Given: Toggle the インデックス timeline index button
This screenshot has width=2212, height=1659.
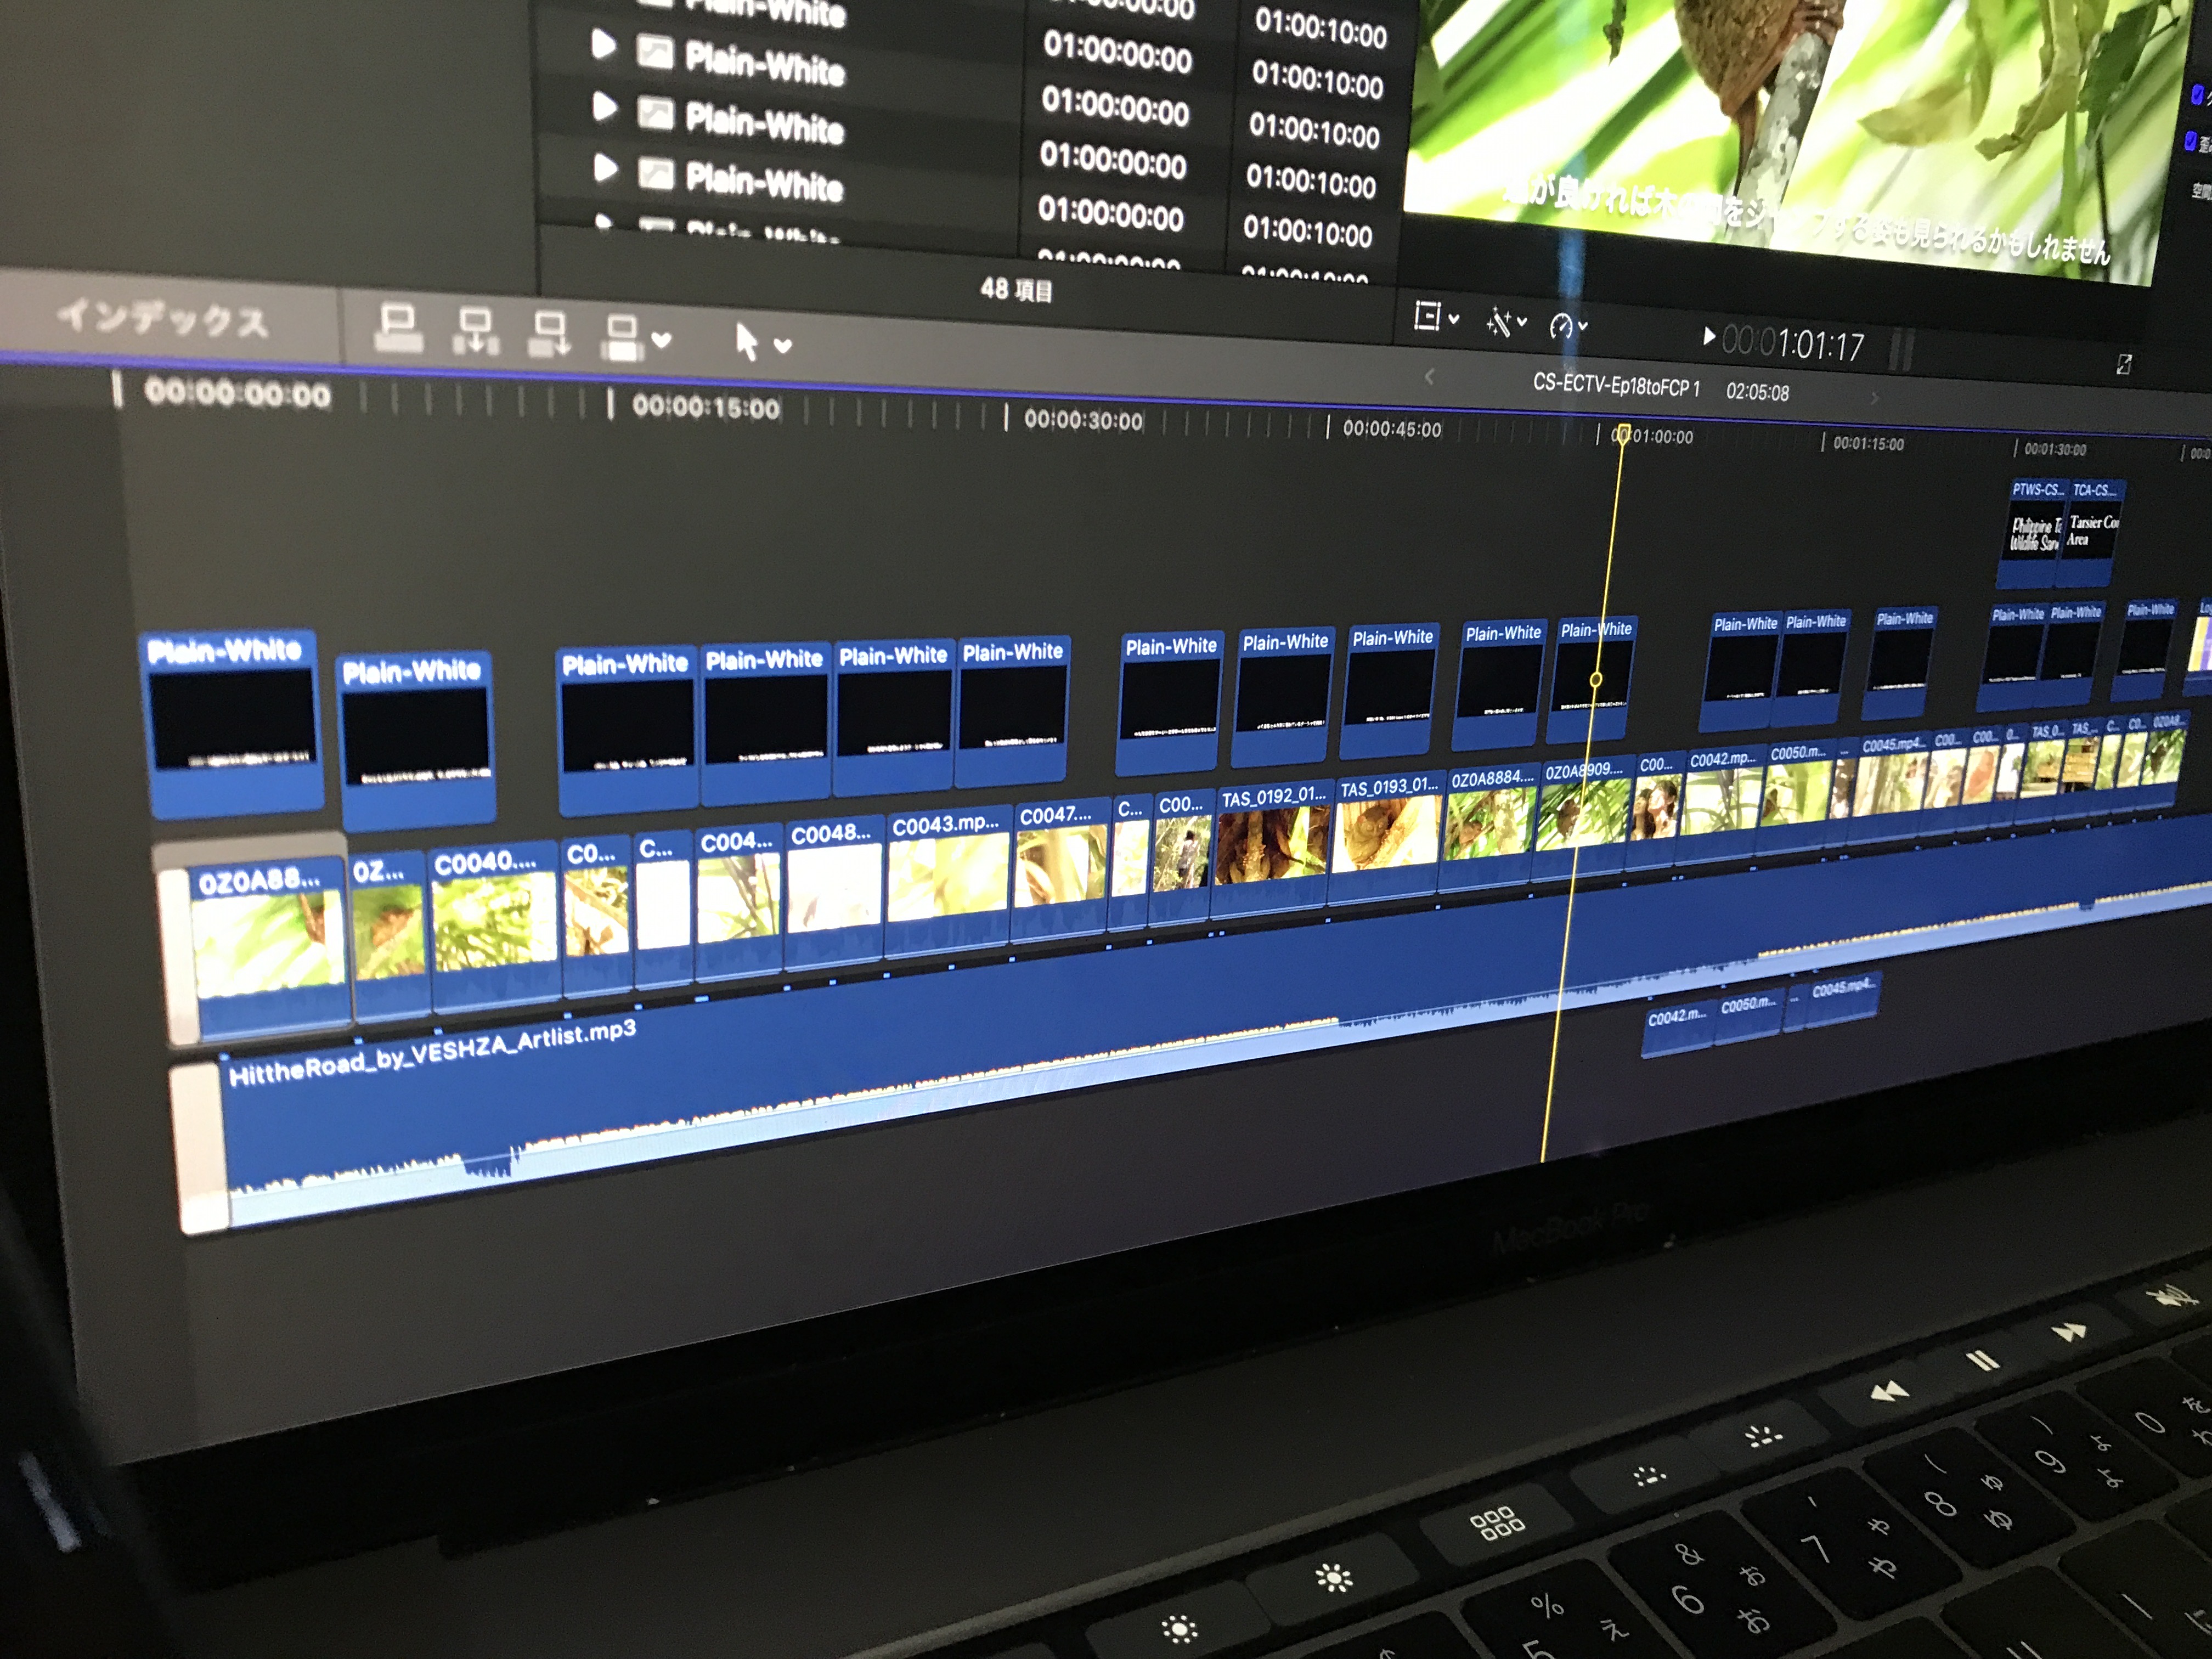Looking at the screenshot, I should 163,319.
